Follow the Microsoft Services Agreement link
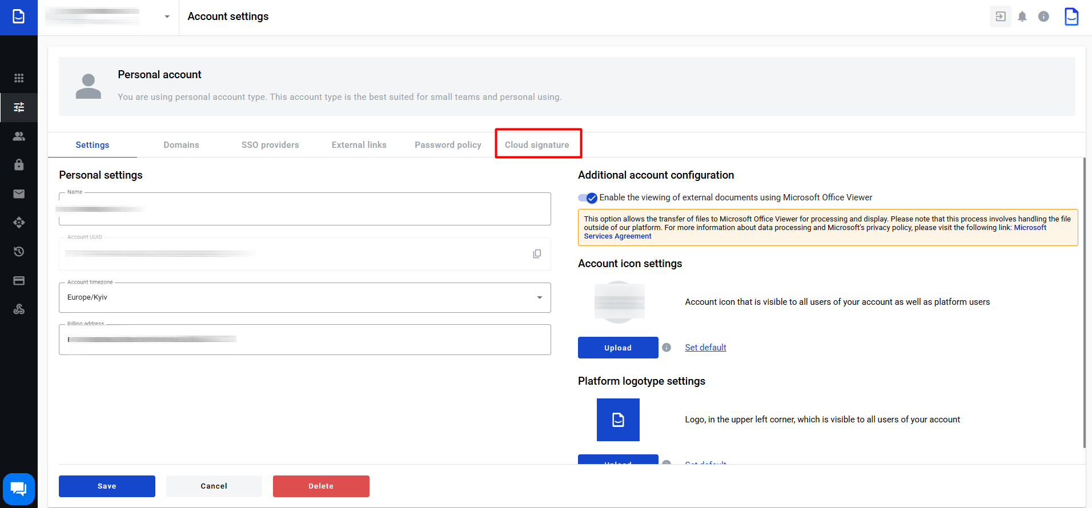 coord(617,236)
